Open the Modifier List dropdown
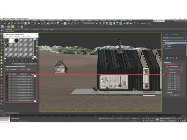 (174, 41)
